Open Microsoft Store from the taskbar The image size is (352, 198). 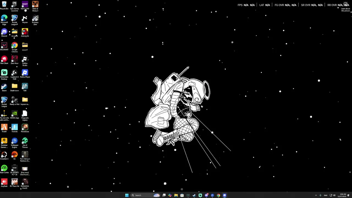pos(182,195)
